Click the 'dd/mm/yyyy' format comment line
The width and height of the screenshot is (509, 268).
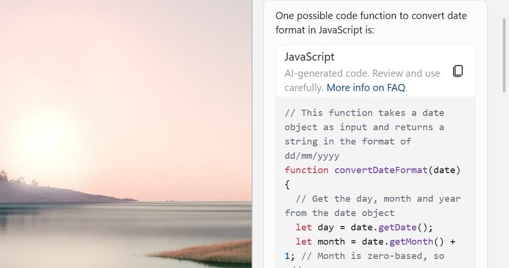312,156
